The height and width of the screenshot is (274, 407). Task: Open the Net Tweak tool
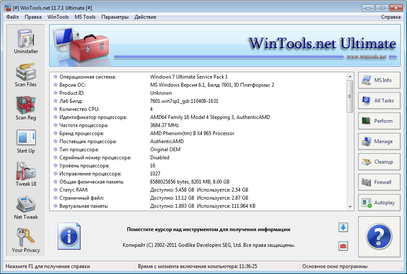coord(26,207)
